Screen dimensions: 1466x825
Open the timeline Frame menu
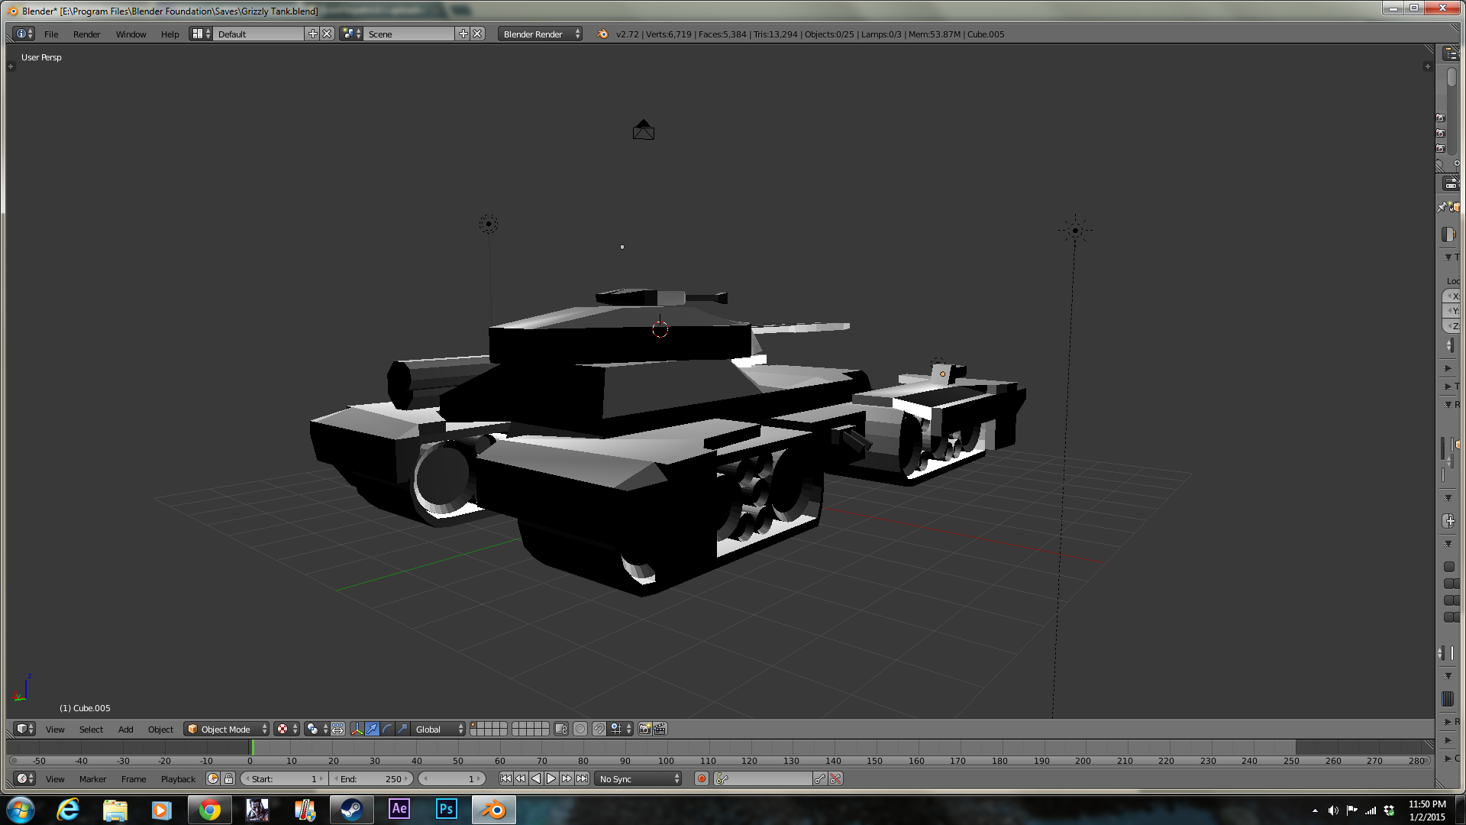[x=134, y=779]
